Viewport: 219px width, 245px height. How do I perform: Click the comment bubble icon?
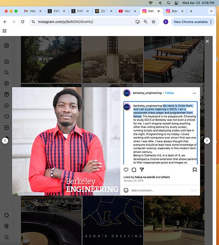tap(134, 170)
